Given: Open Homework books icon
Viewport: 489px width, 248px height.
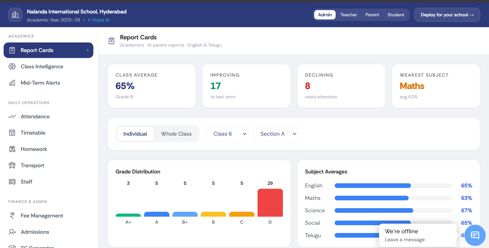Looking at the screenshot, I should 12,149.
